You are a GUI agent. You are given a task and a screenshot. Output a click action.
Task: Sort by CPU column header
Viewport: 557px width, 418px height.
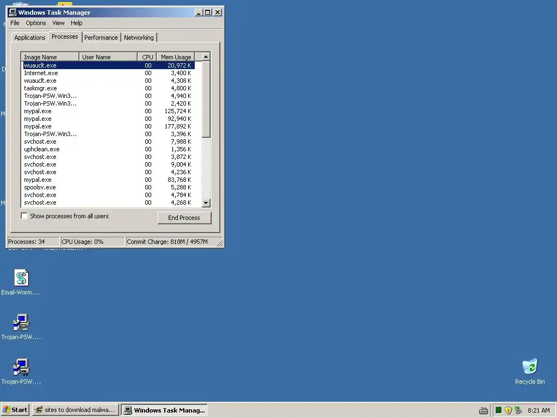[147, 57]
